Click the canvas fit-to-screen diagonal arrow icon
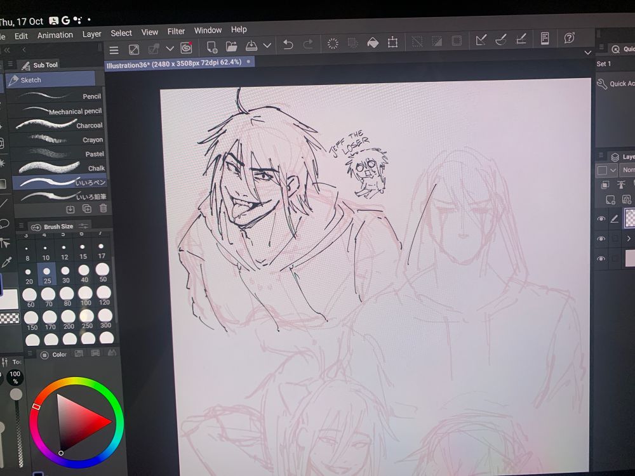This screenshot has width=635, height=476. (x=133, y=50)
